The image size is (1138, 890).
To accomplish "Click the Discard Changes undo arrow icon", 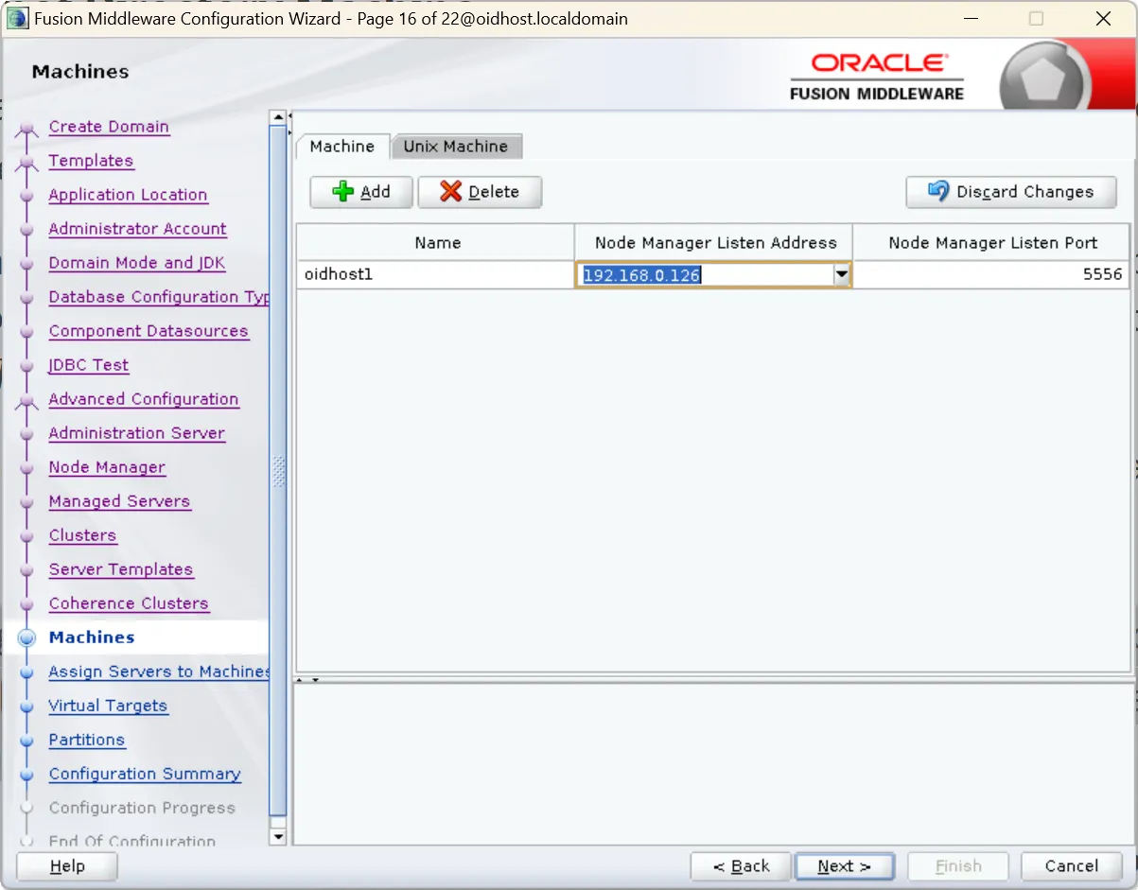I will [938, 192].
